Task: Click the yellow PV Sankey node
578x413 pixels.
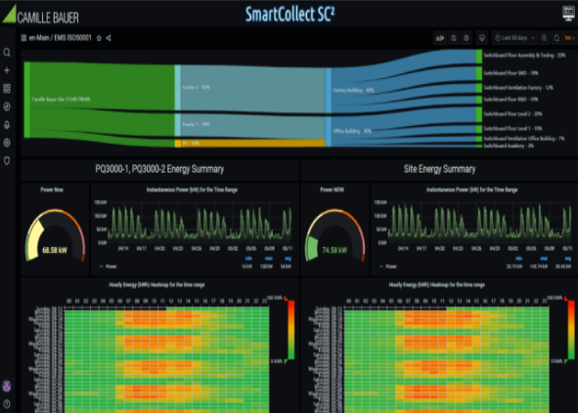Action: point(178,144)
